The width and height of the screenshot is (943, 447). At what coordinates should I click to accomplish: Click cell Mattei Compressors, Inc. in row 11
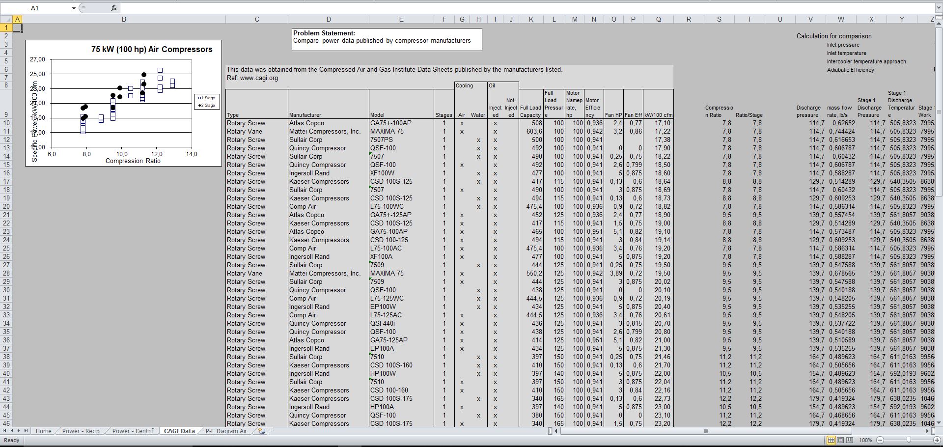(x=329, y=131)
